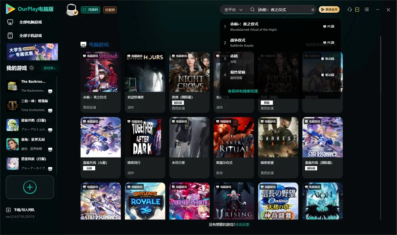
Task: Open the Under Night In-Birth card
Action: (189, 201)
